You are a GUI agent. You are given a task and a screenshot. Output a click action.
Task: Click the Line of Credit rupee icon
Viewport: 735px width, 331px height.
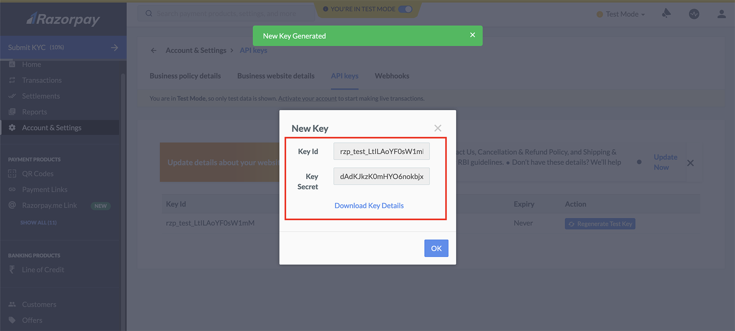12,269
